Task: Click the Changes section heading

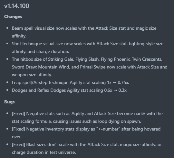Action: 13,17
